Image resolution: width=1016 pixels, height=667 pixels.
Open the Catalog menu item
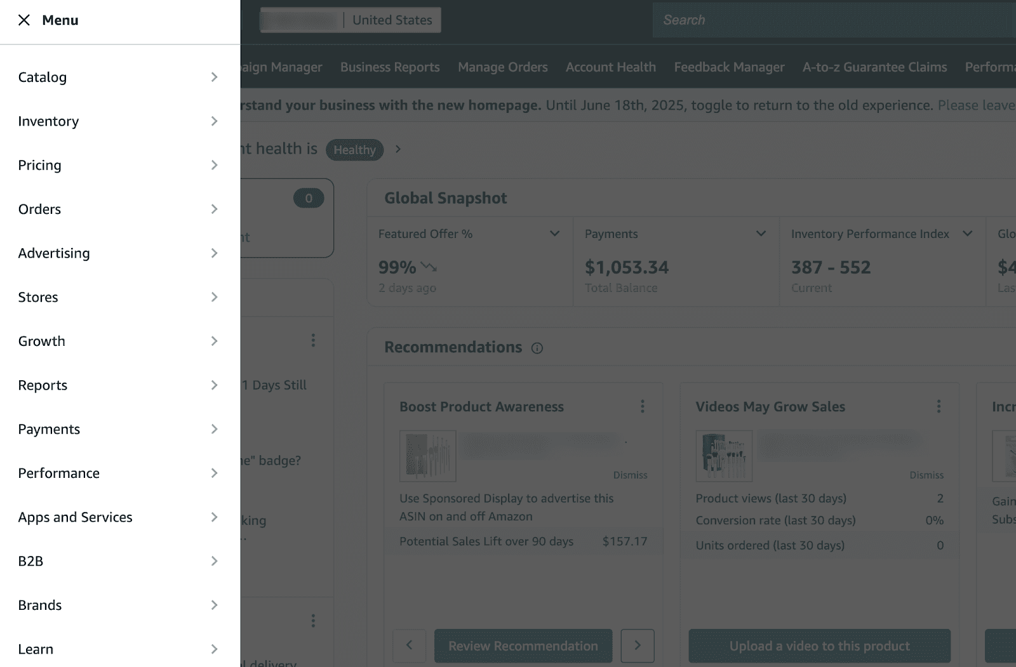120,77
